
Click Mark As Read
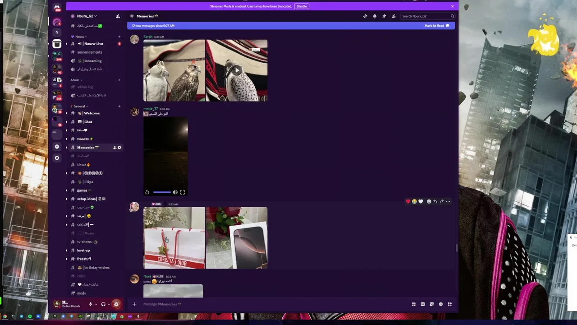coord(437,26)
